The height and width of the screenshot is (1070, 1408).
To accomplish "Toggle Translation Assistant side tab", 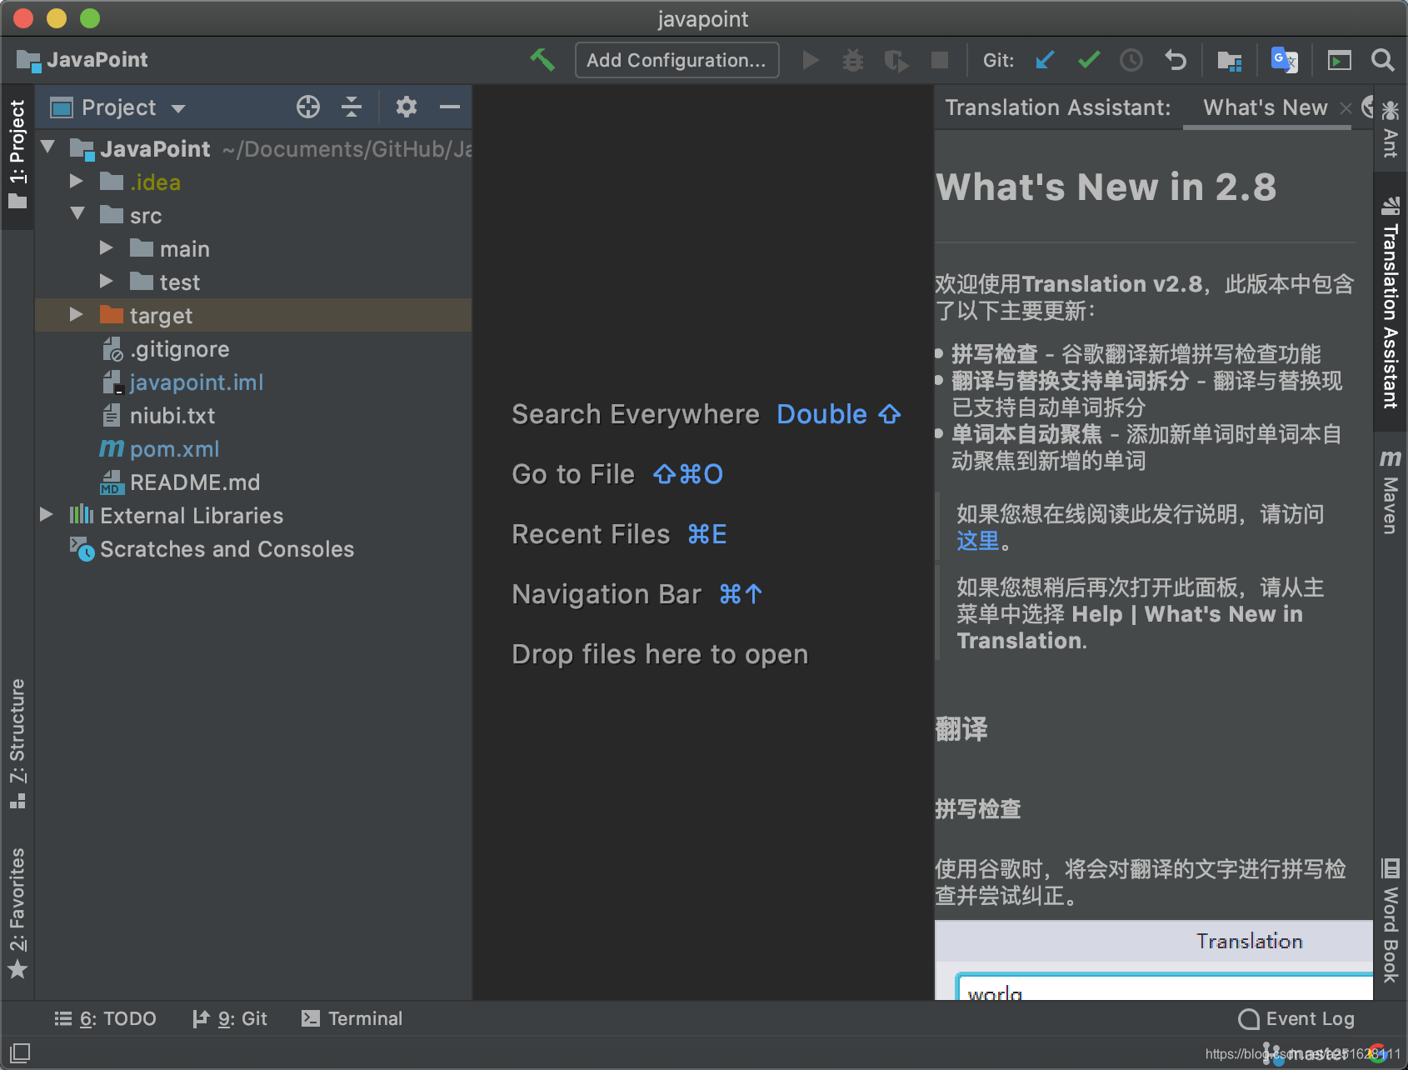I will point(1390,302).
